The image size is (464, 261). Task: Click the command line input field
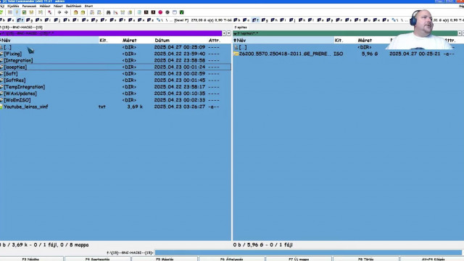[308, 253]
